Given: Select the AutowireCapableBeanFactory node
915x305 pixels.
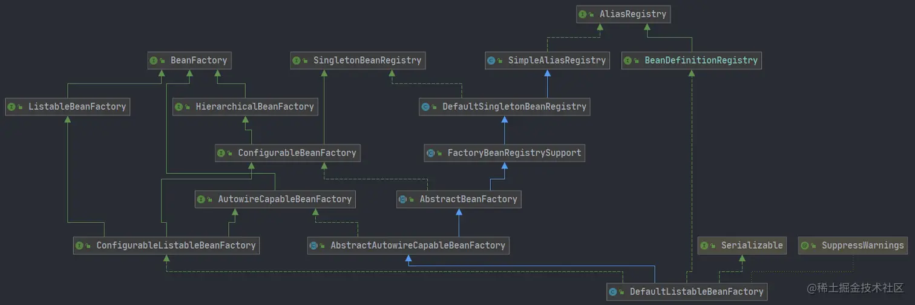Looking at the screenshot, I should click(275, 199).
